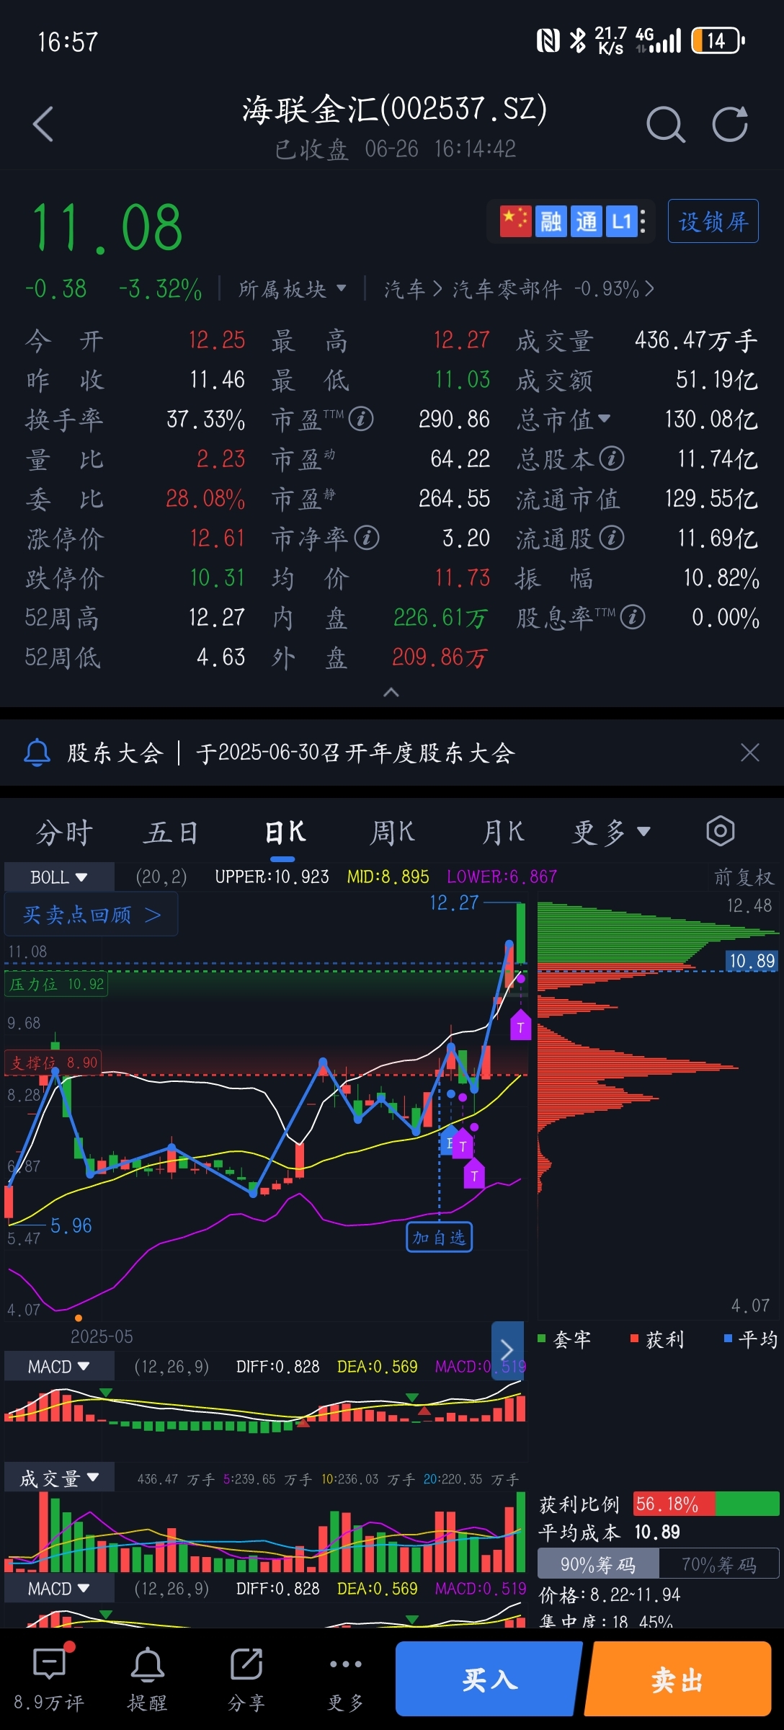Open 买卖点回顾 link
784x1730 pixels.
(x=92, y=915)
